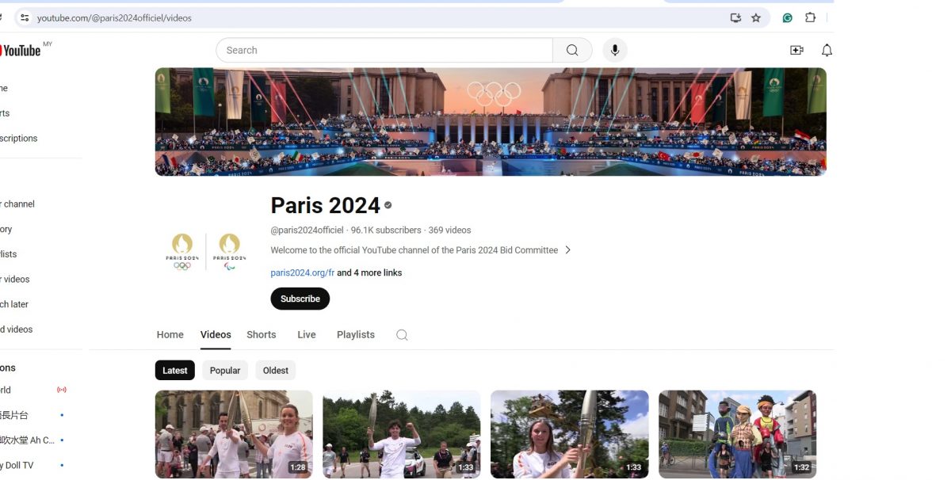Click the 369 videos text
Image resolution: width=951 pixels, height=480 pixels.
pos(450,230)
